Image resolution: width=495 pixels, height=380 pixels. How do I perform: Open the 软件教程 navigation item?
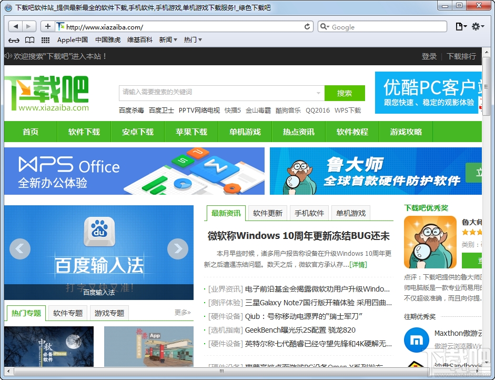coord(352,132)
